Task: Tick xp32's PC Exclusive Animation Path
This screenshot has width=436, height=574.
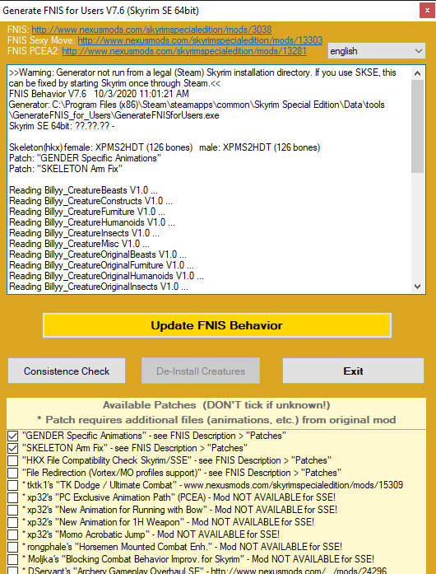Action: tap(13, 498)
